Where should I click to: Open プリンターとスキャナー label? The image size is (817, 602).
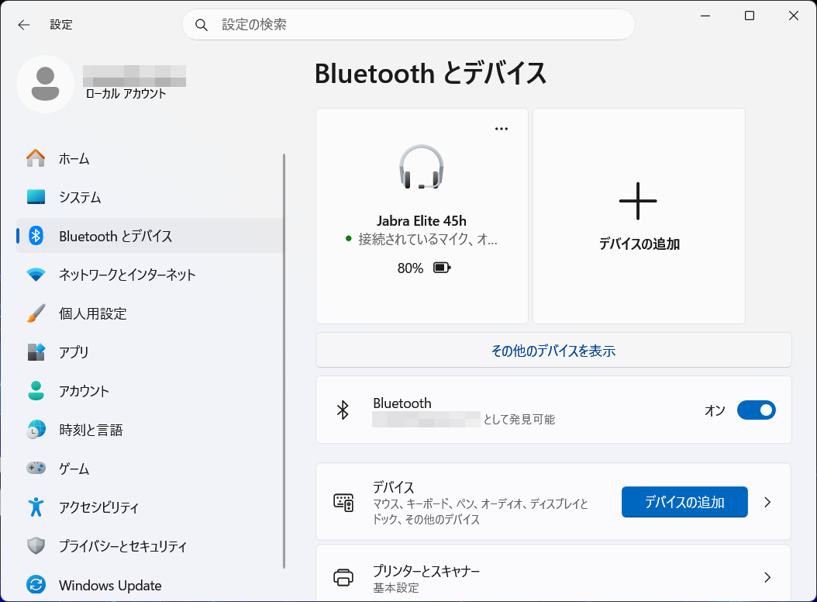426,571
